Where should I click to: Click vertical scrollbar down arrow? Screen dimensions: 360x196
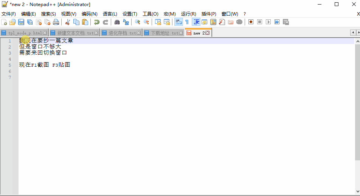point(357,191)
